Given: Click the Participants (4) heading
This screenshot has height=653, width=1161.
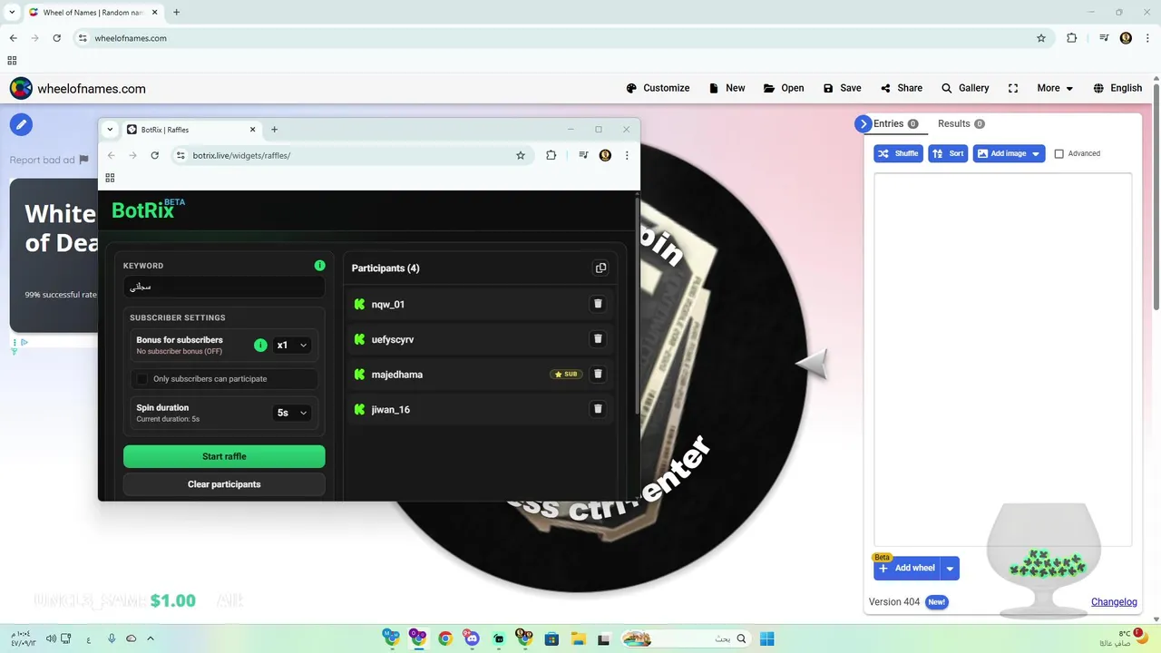Looking at the screenshot, I should coord(385,268).
